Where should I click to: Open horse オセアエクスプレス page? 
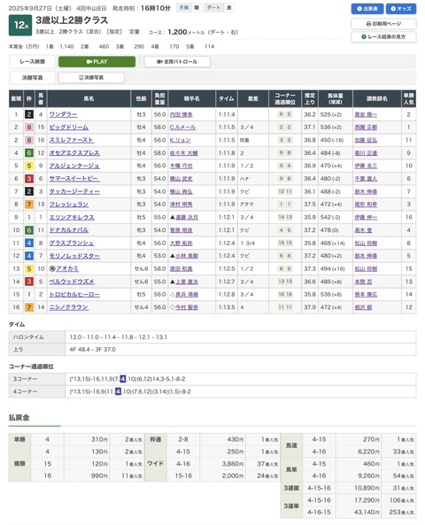pos(74,153)
